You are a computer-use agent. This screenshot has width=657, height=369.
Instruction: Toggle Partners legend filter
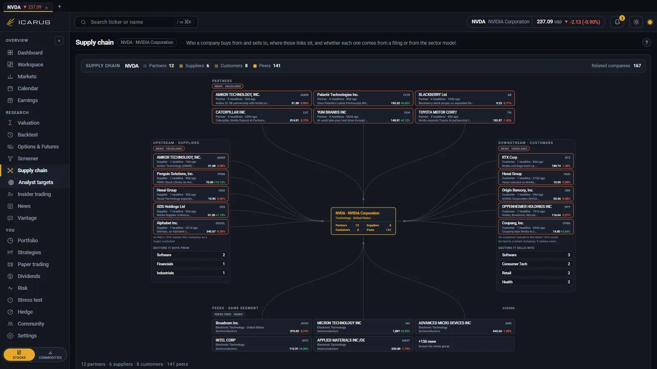click(159, 66)
